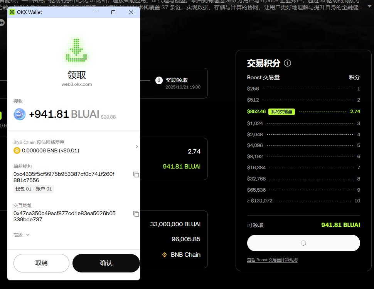Click the $32,768 volume row
Screen dimensions: 374x289
point(303,179)
